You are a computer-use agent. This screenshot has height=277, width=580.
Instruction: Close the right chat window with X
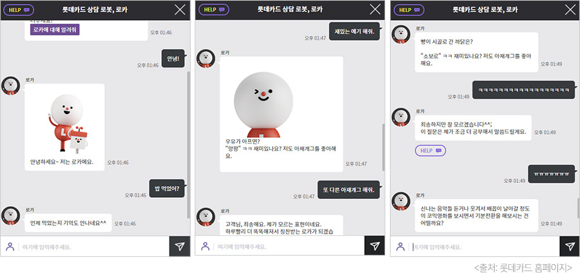point(570,10)
